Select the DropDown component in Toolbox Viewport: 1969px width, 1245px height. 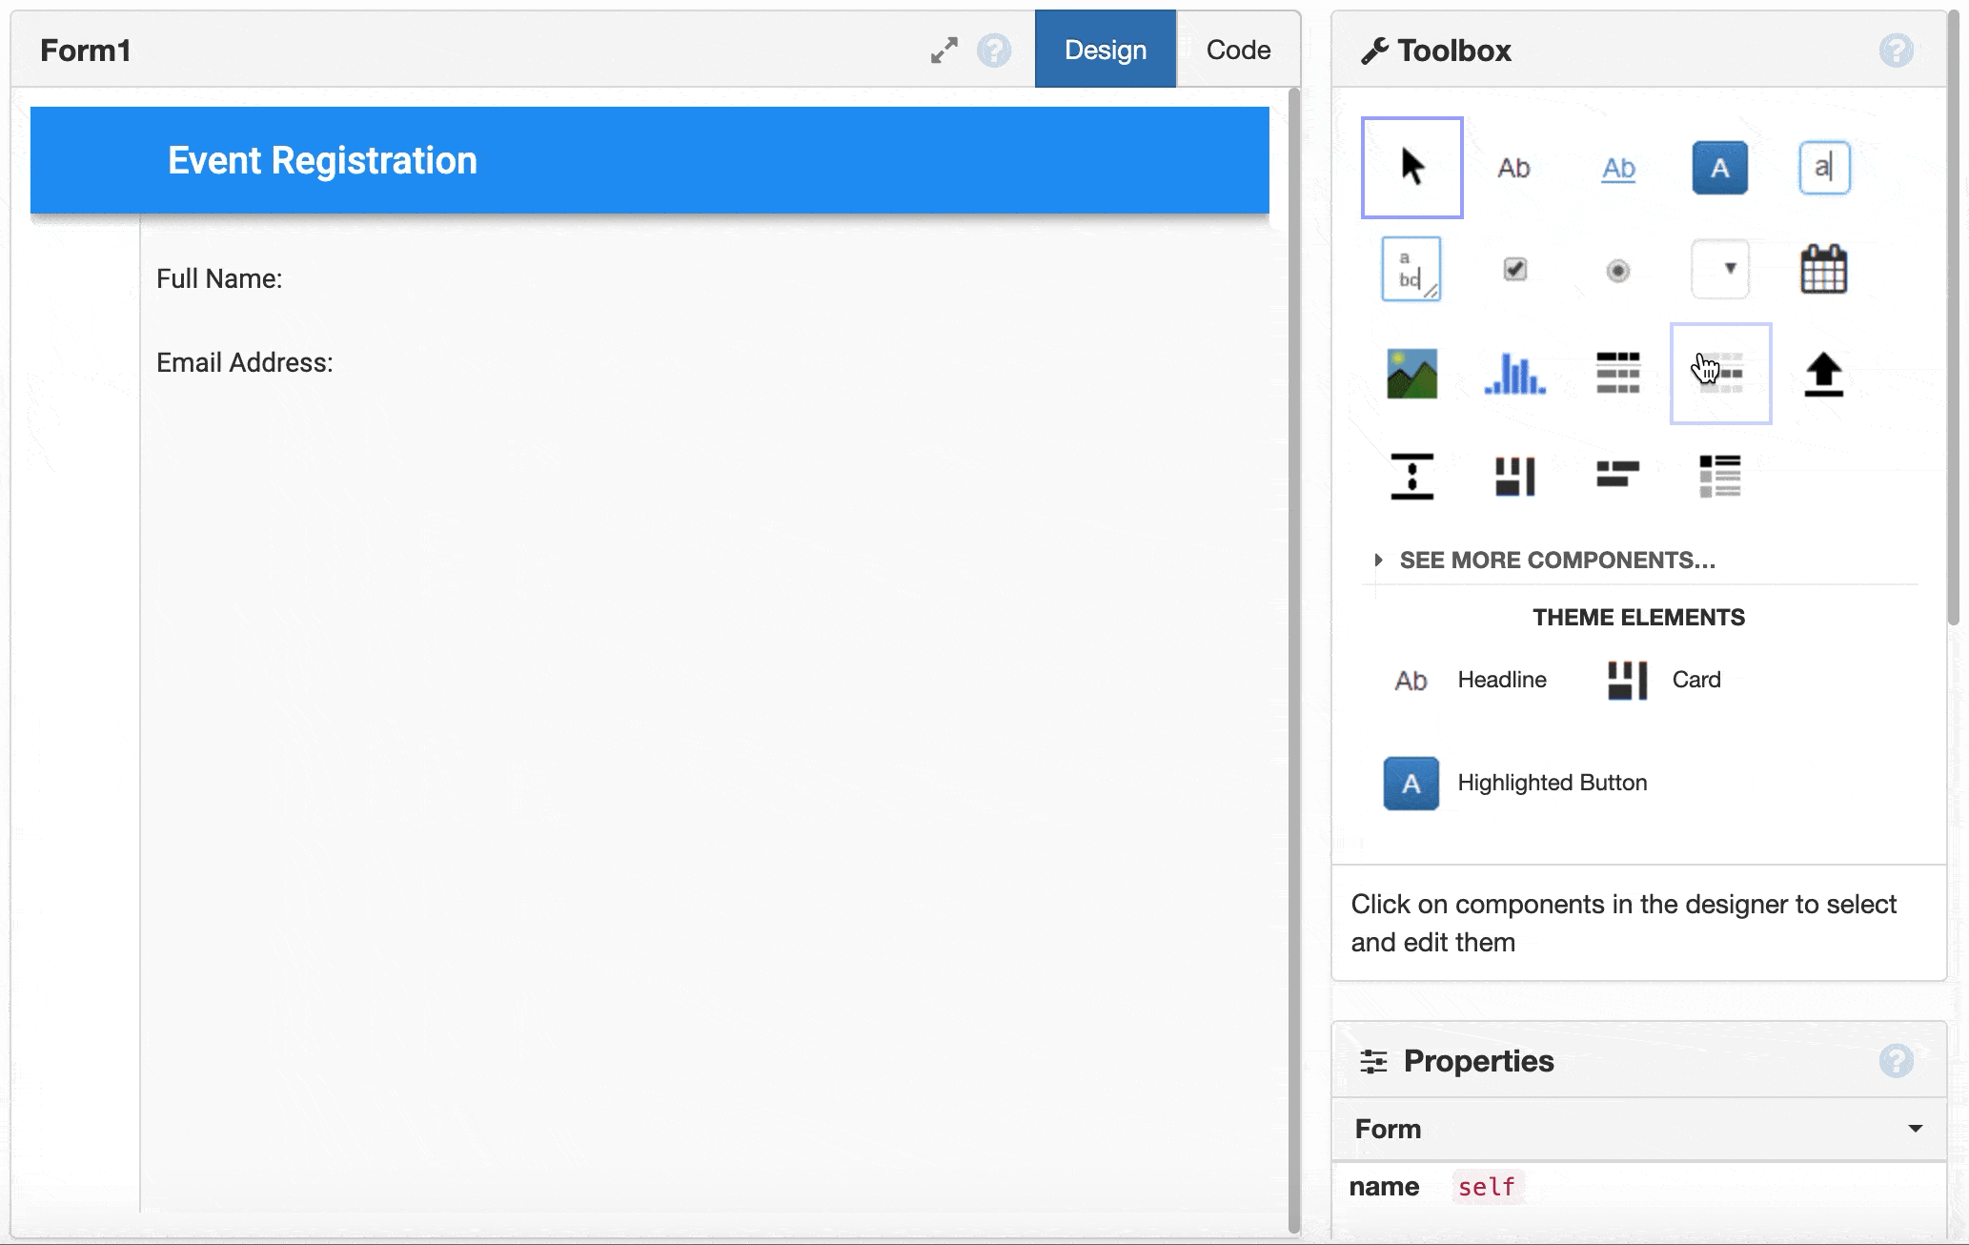1719,270
